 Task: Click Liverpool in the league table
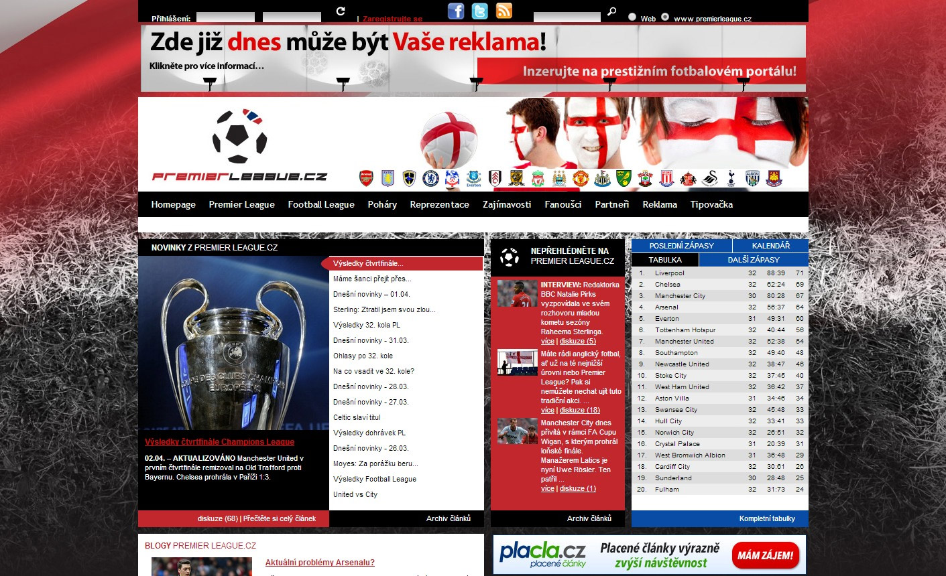tap(670, 273)
